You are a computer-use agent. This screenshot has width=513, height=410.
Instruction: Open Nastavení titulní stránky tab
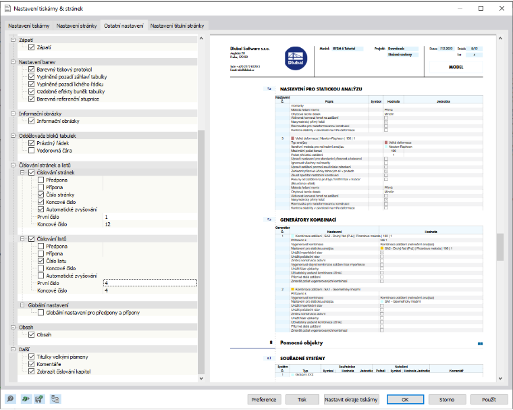(x=177, y=26)
